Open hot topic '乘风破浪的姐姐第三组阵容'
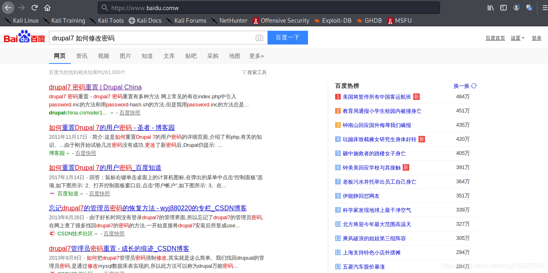Viewport: 548px width, 273px height. tap(374, 238)
